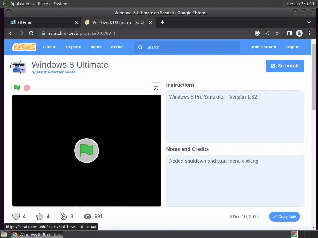Click the show desktop icon in bottom panel

click(4, 234)
